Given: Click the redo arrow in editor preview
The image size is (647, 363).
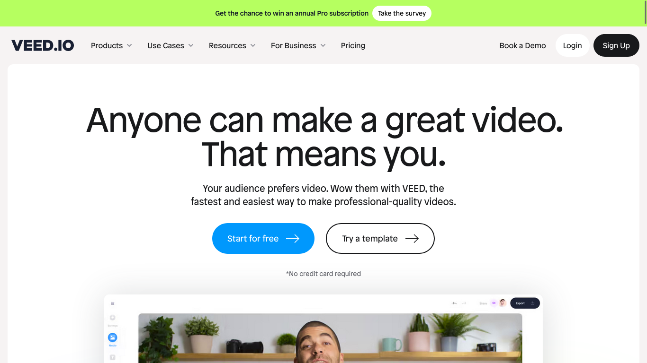Looking at the screenshot, I should 464,303.
